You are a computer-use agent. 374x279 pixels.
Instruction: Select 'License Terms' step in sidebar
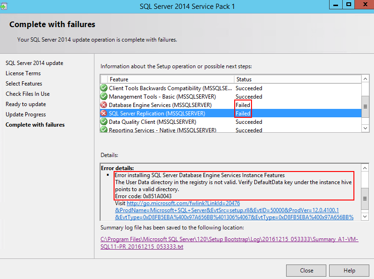click(23, 73)
